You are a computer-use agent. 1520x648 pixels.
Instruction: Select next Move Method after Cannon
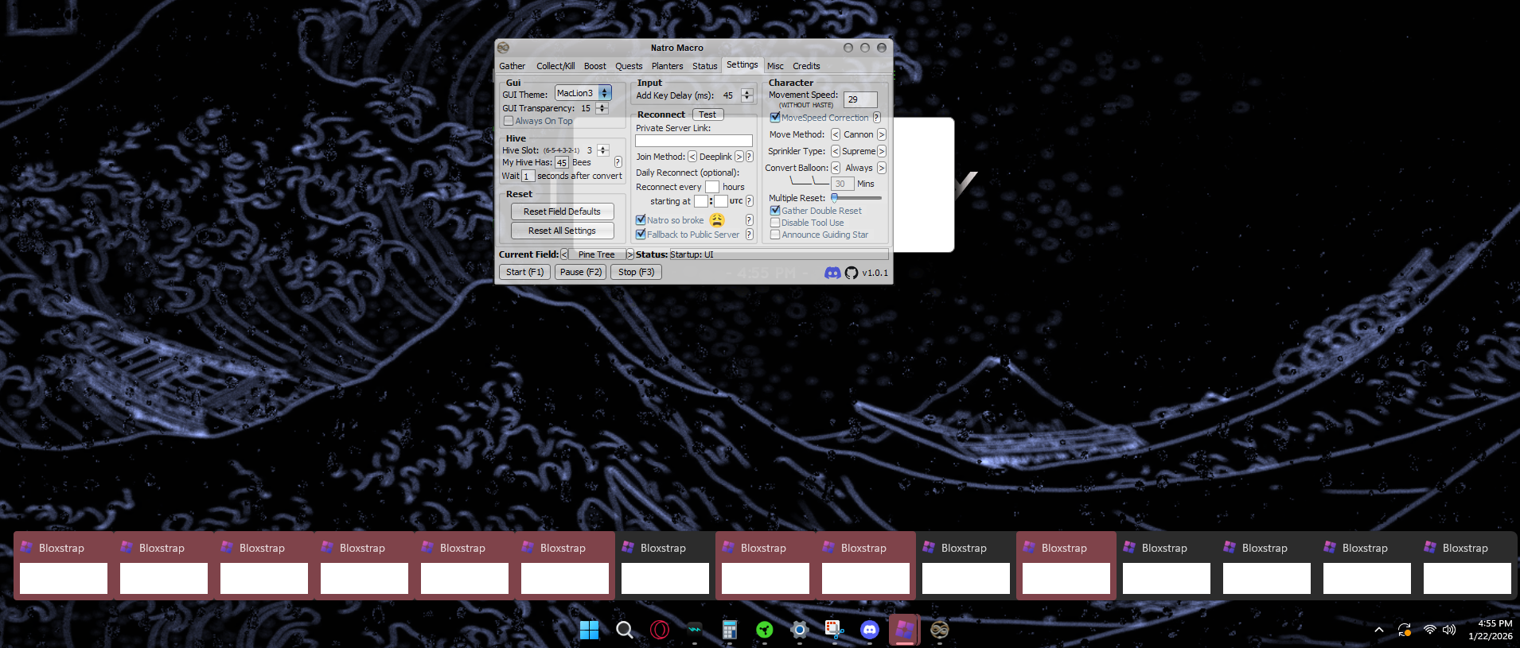(x=882, y=134)
